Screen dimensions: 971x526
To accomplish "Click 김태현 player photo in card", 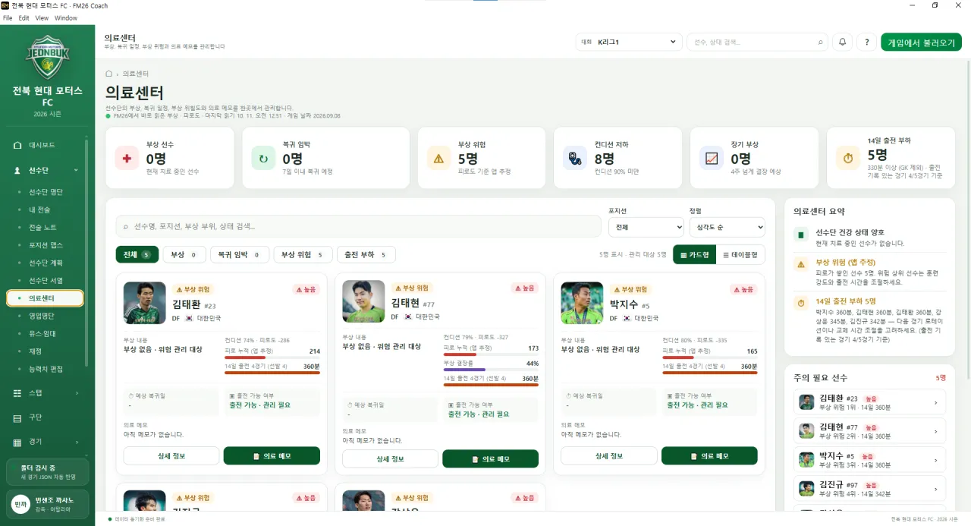I will pos(363,301).
